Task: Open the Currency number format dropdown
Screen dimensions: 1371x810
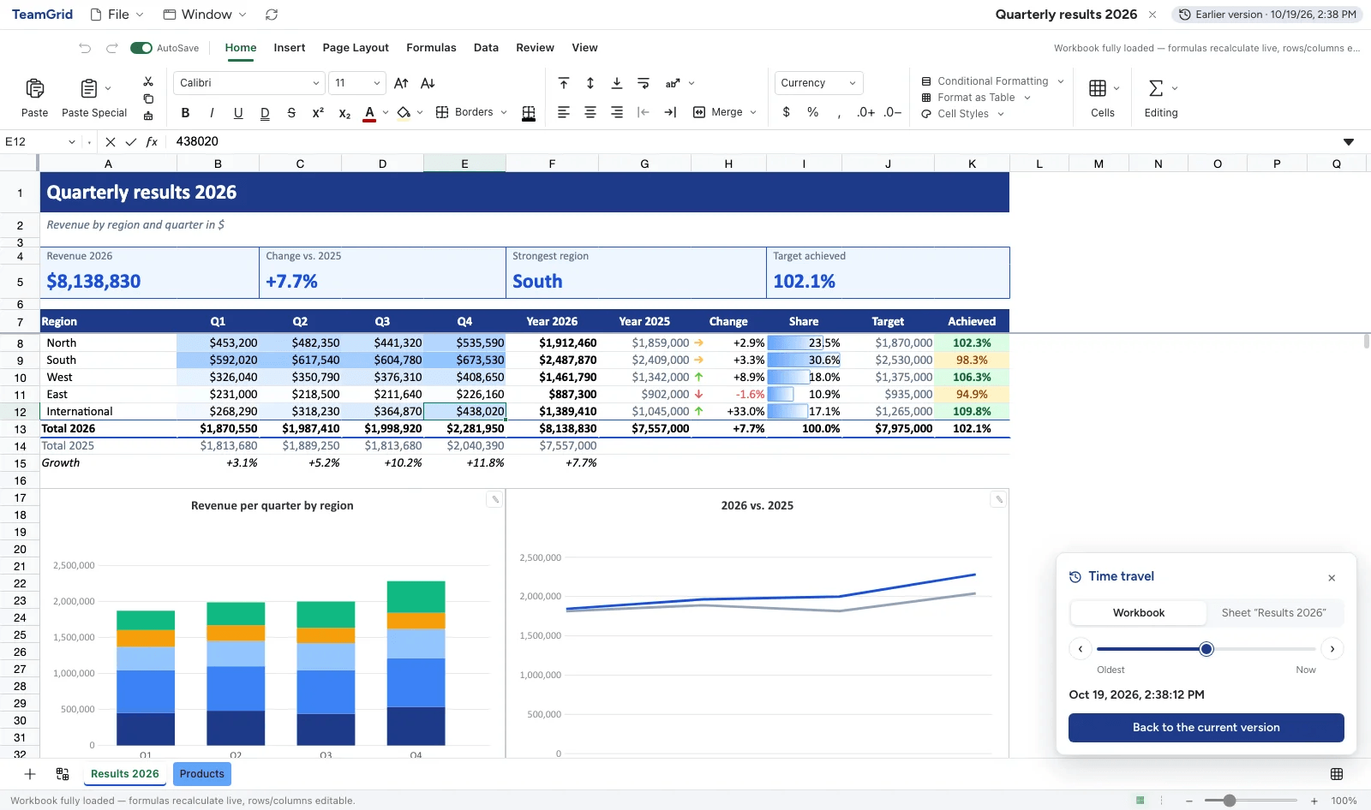Action: click(x=818, y=83)
